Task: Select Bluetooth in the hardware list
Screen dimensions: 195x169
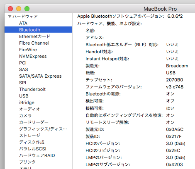Action: click(x=38, y=30)
